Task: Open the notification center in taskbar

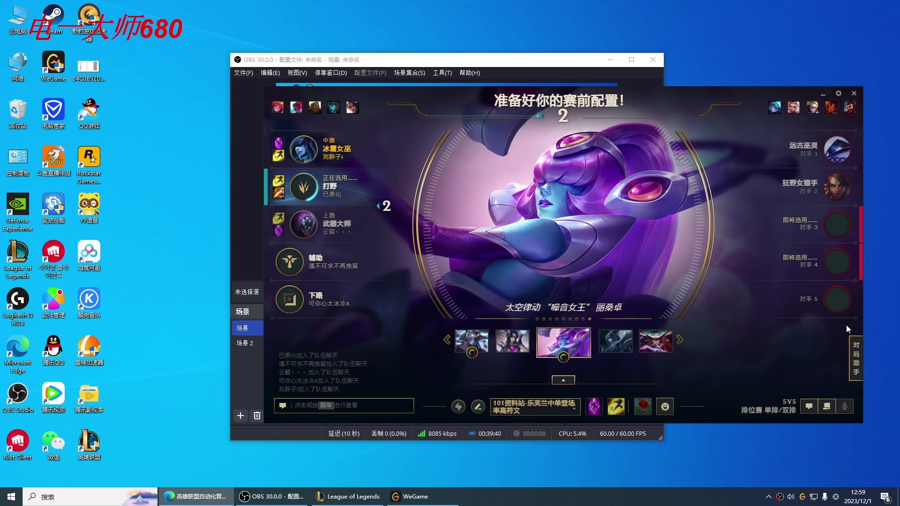Action: [885, 497]
